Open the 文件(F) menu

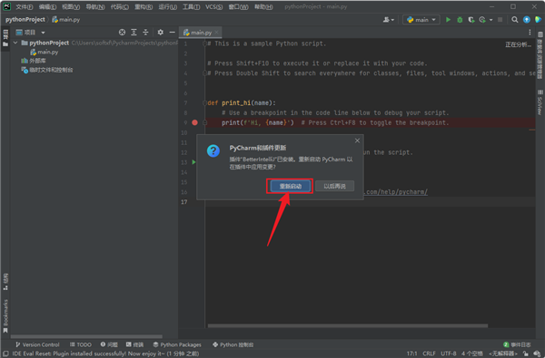pyautogui.click(x=24, y=7)
